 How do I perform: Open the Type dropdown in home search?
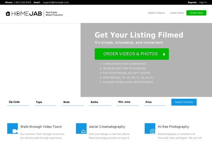45,102
